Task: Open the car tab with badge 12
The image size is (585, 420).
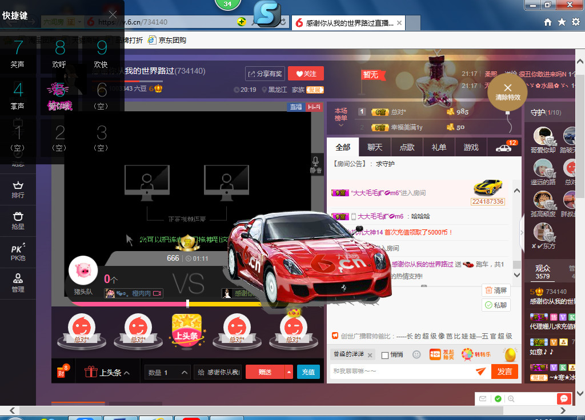Action: (504, 147)
